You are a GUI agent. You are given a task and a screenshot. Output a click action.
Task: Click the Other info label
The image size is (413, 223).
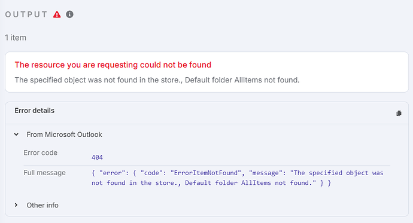pyautogui.click(x=42, y=205)
